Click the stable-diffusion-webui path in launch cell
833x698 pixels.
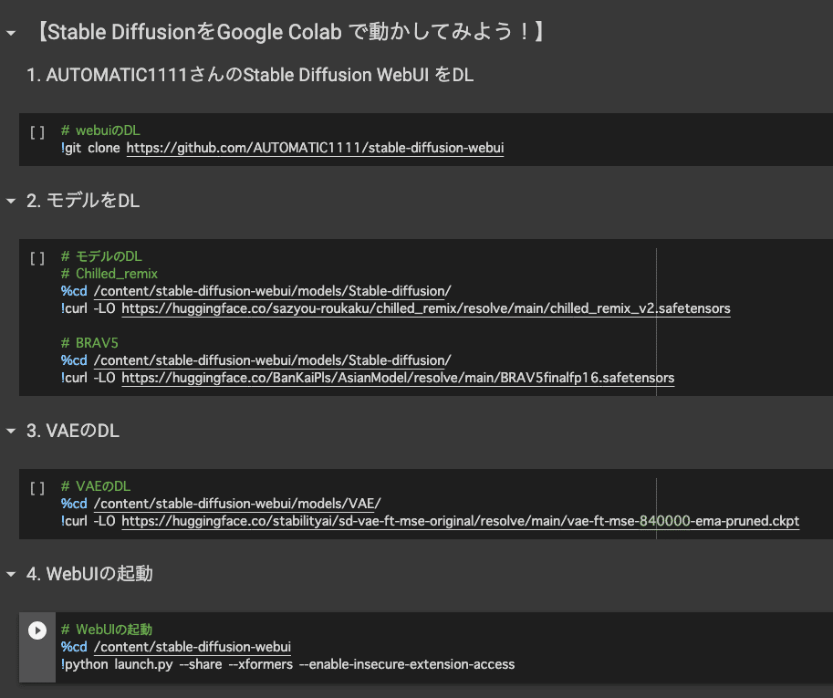[x=193, y=647]
